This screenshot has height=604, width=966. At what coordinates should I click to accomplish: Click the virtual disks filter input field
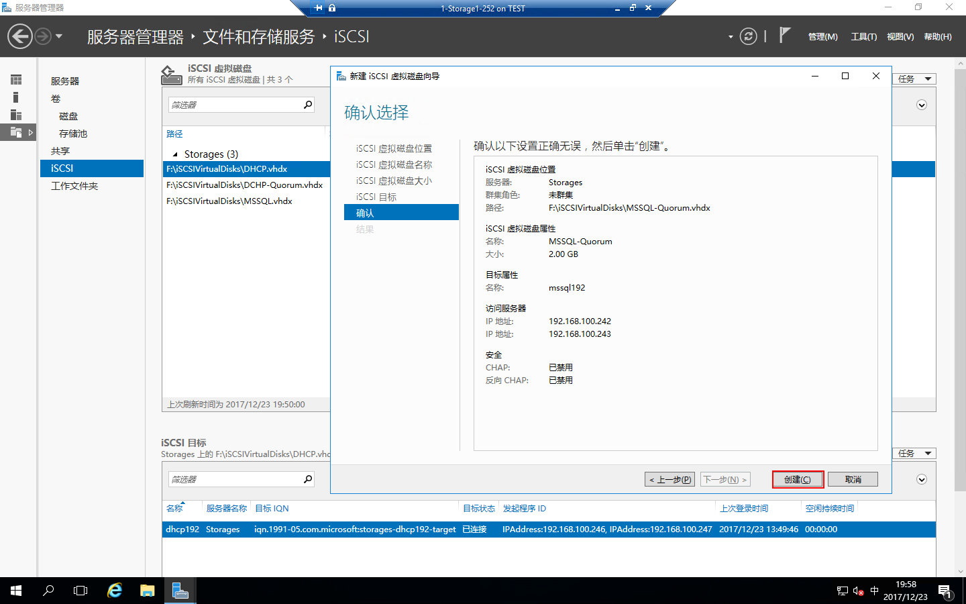pos(233,105)
